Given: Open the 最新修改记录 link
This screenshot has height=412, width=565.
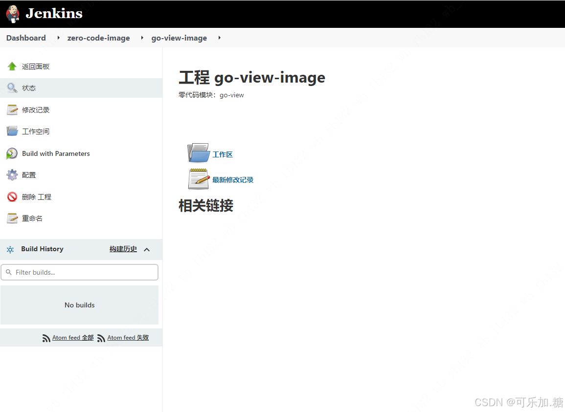Looking at the screenshot, I should click(x=233, y=180).
